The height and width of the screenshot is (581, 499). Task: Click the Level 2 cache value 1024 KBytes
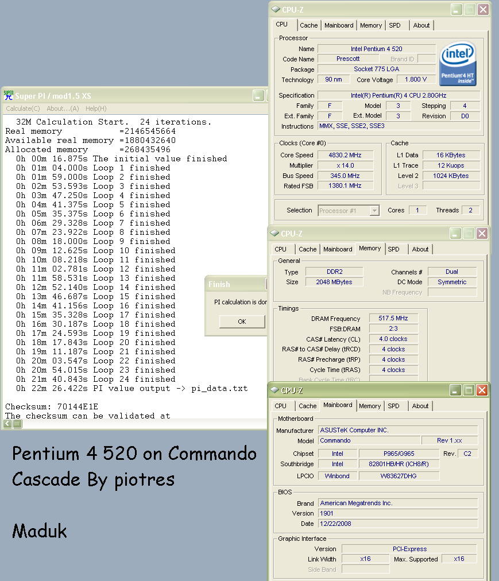coord(451,176)
